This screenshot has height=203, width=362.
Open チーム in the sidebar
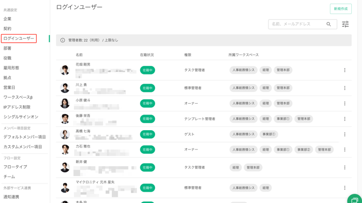(x=9, y=177)
